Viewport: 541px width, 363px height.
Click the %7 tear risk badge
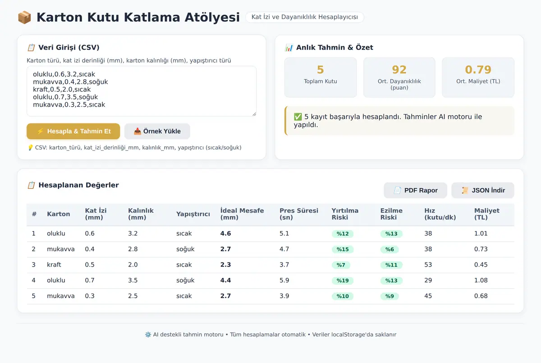[x=341, y=265]
